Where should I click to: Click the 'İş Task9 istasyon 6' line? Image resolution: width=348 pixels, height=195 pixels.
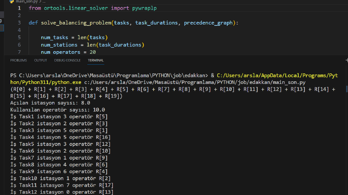59,171
